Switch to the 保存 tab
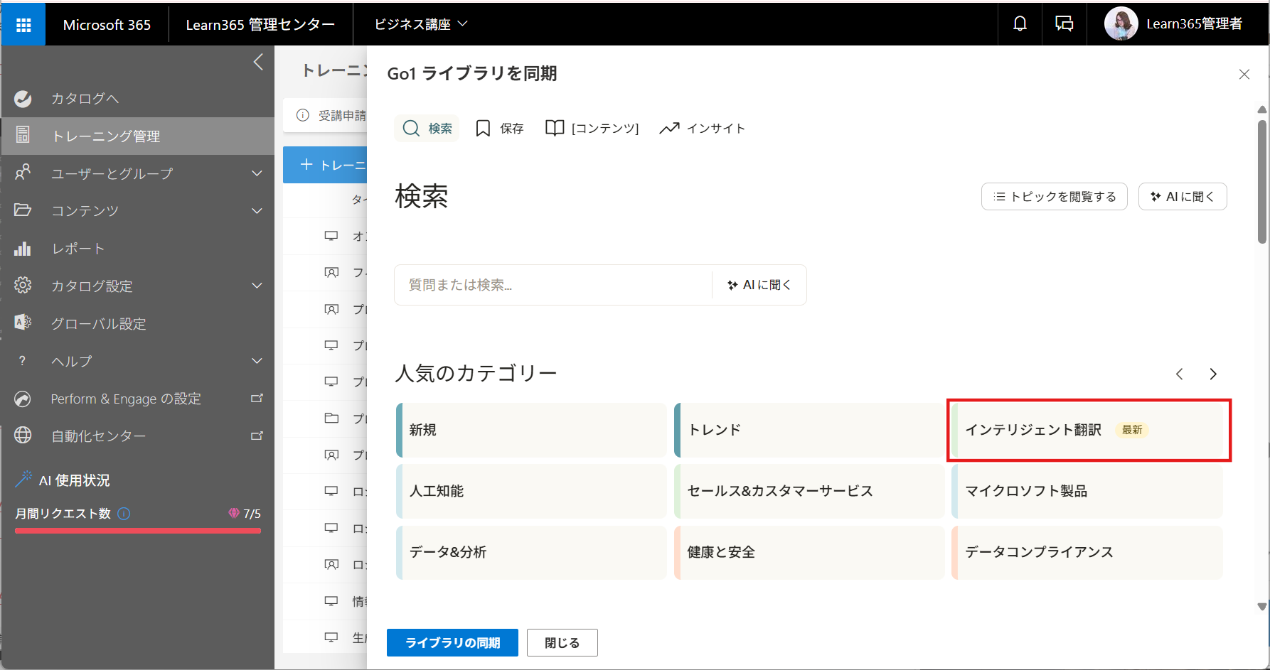Image resolution: width=1270 pixels, height=670 pixels. pos(500,129)
